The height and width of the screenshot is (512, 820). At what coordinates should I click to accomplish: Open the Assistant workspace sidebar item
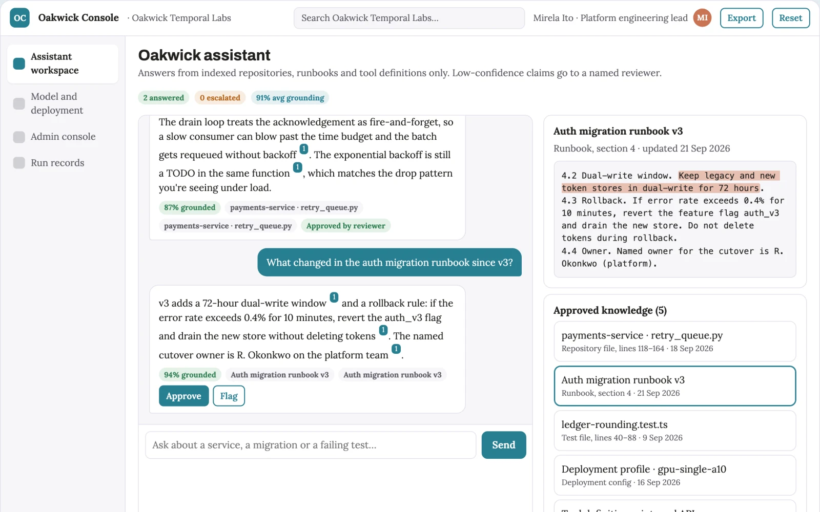(x=63, y=63)
